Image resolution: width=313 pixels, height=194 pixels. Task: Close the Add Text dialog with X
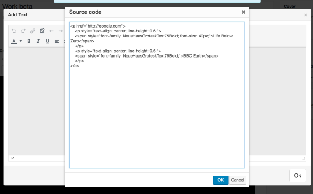tap(306, 15)
